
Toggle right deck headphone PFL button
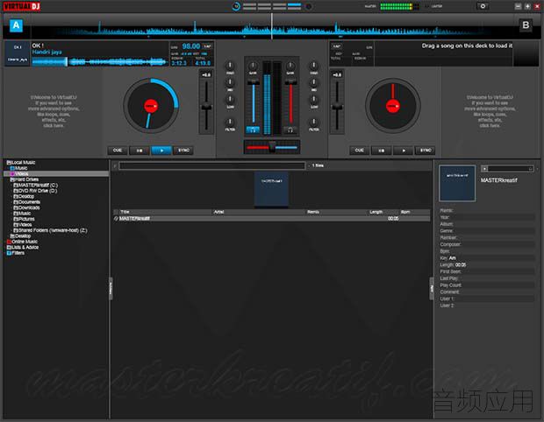pyautogui.click(x=290, y=130)
